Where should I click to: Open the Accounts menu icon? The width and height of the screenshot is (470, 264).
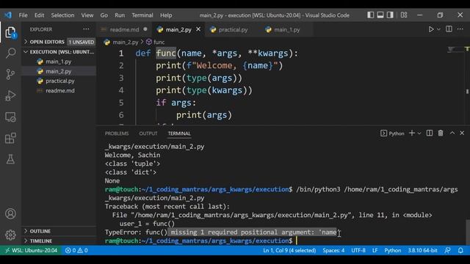click(10, 213)
